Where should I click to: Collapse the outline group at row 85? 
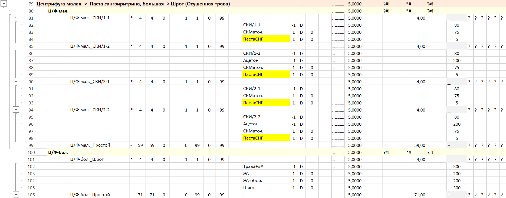click(16, 46)
